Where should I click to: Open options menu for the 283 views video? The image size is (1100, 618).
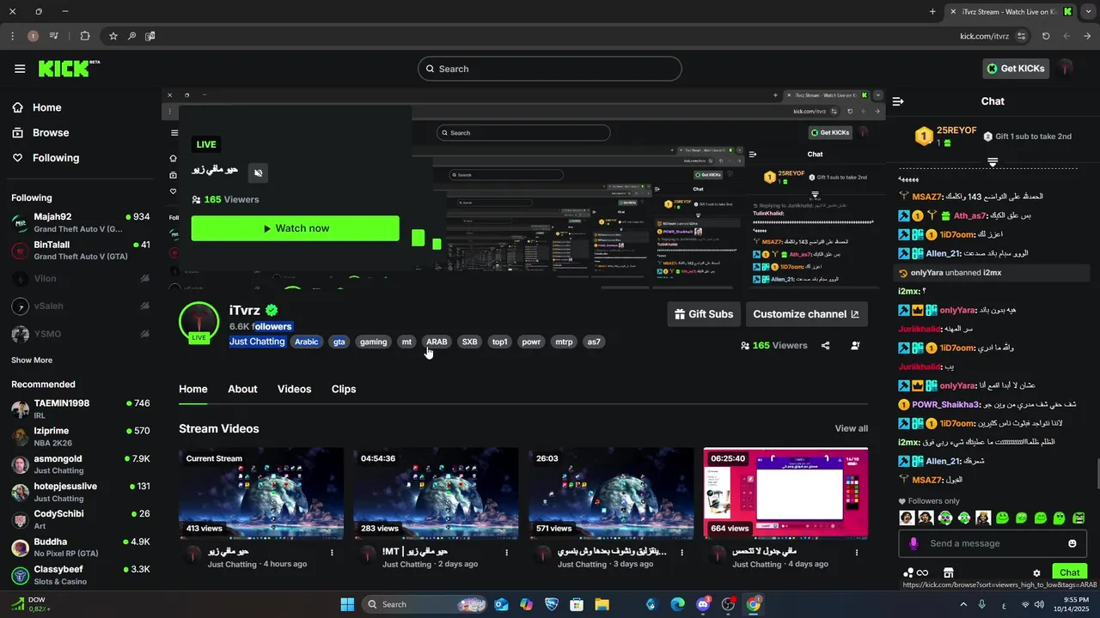(x=506, y=553)
